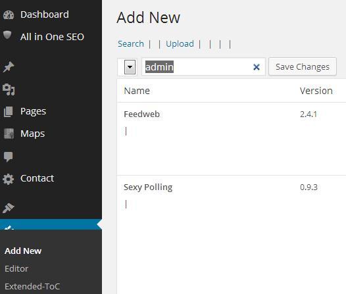Open the Appearance paintbrush icon
Viewport: 346px width, 294px height.
point(9,208)
